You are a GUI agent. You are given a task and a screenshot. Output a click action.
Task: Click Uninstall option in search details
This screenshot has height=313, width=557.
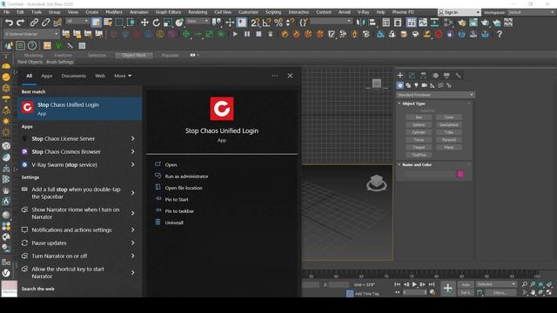point(174,223)
